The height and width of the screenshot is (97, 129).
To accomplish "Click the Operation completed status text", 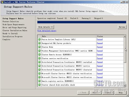I will (x=46, y=18).
